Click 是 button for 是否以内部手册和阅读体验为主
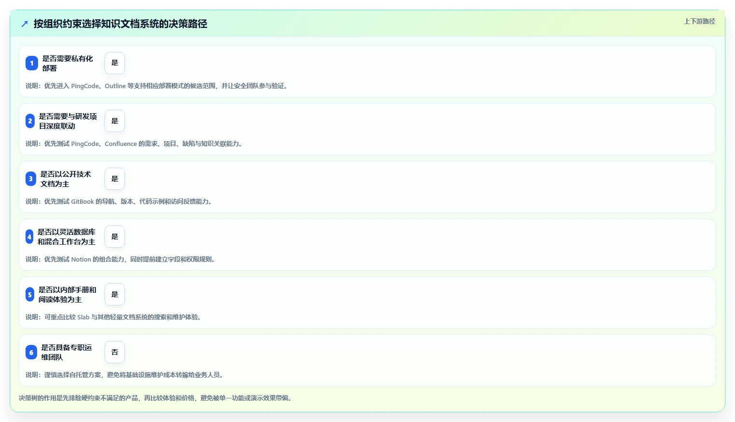 (x=115, y=294)
